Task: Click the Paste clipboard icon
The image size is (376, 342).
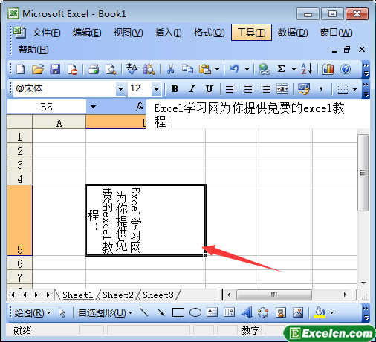Action: 205,69
